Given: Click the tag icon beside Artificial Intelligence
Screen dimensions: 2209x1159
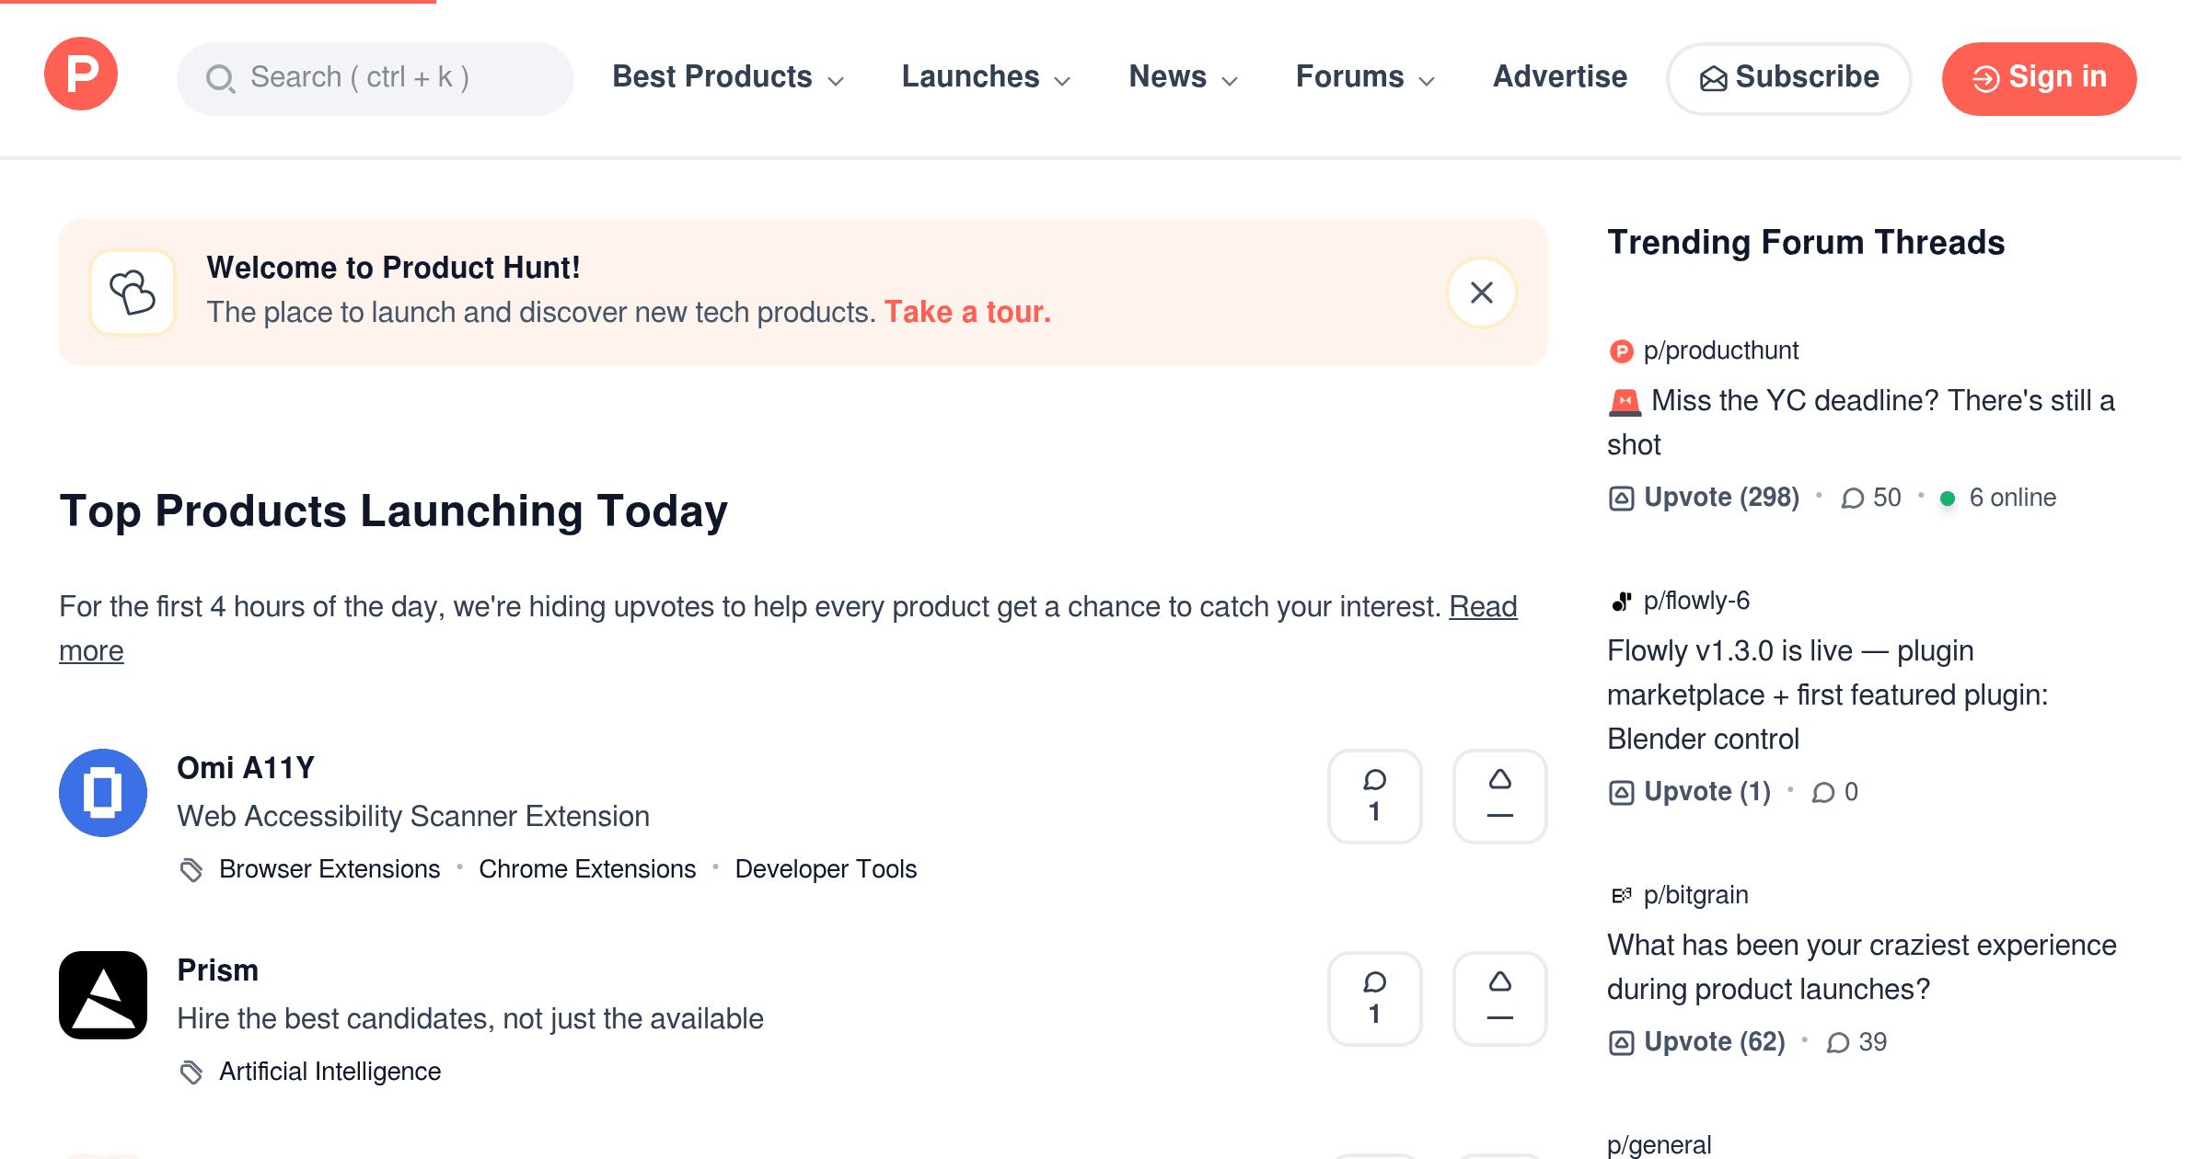Looking at the screenshot, I should [x=191, y=1072].
